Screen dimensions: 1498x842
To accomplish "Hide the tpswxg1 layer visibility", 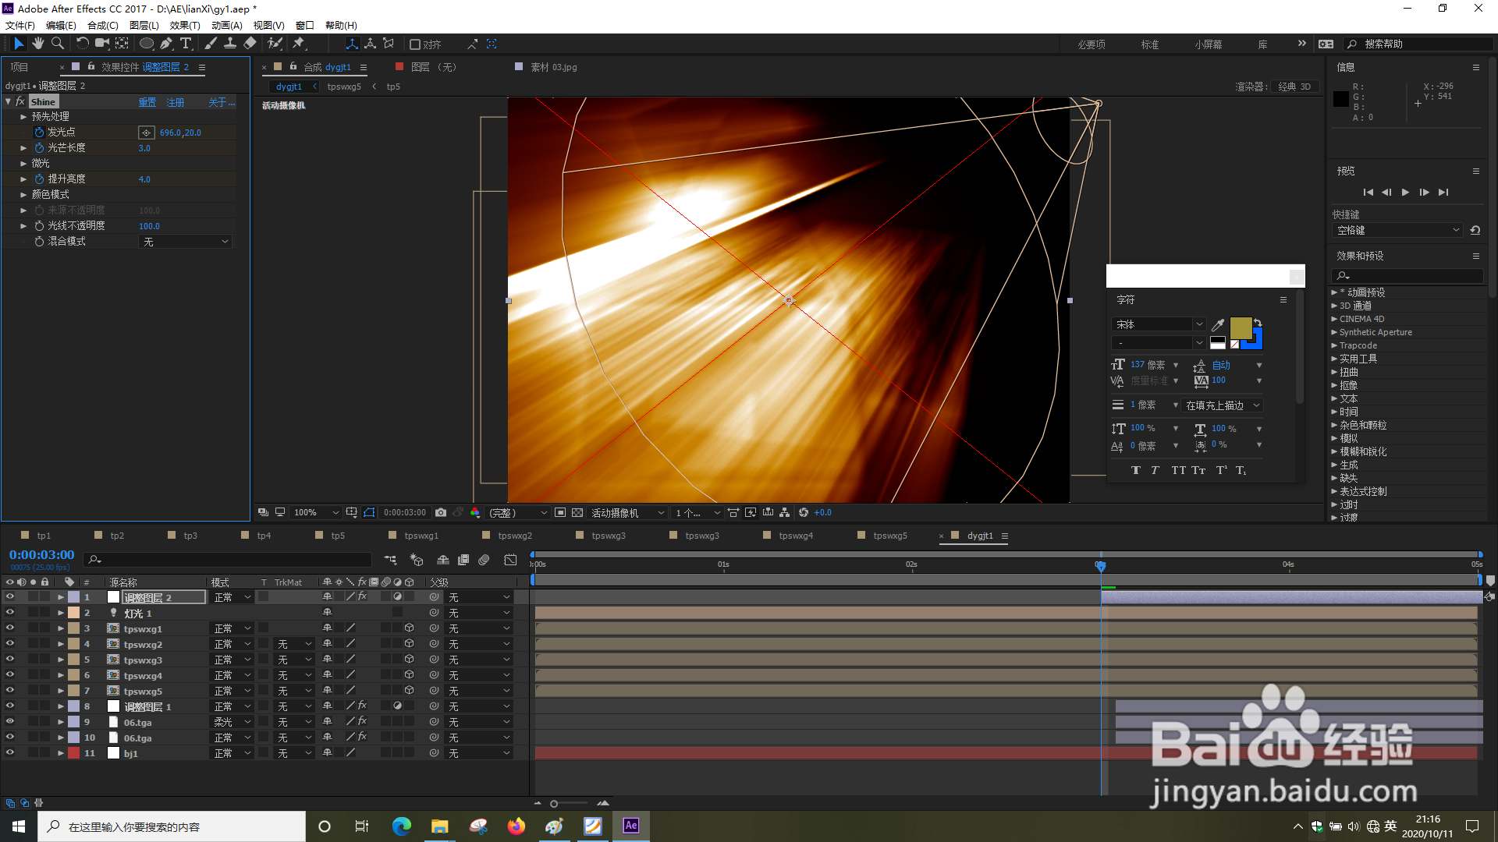I will coord(9,628).
